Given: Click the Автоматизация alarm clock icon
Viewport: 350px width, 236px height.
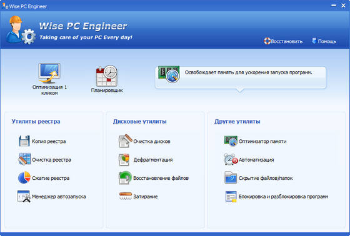Looking at the screenshot, I should click(231, 159).
